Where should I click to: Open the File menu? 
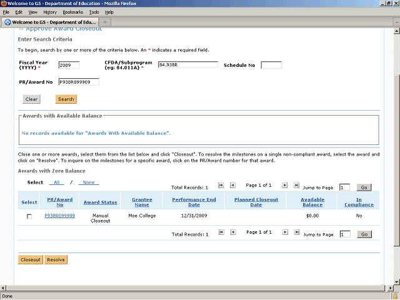click(6, 12)
